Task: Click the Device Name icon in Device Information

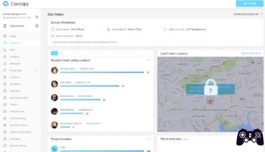Action: pyautogui.click(x=53, y=29)
